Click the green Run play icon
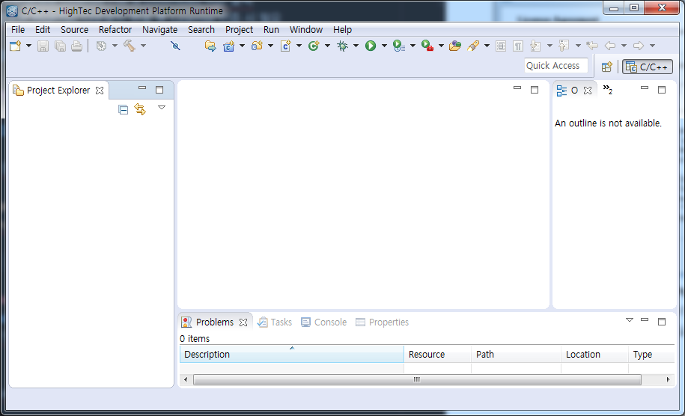The width and height of the screenshot is (685, 416). pos(371,46)
